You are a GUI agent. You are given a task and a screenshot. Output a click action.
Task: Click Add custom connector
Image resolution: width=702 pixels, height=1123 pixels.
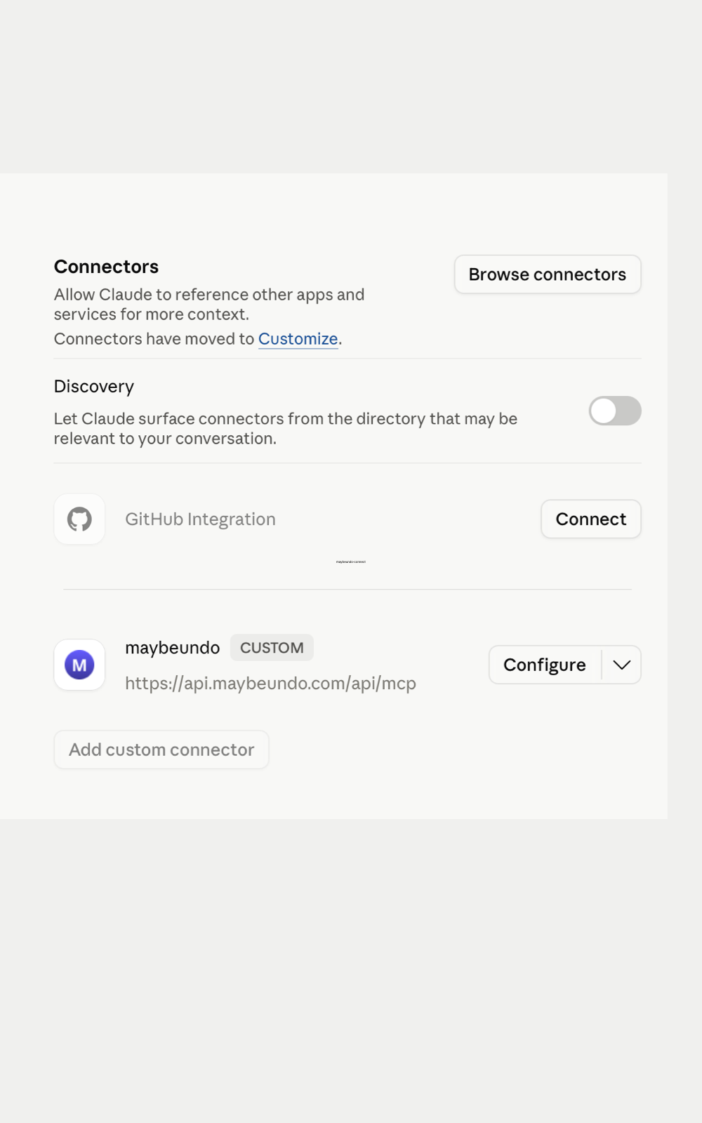[161, 750]
